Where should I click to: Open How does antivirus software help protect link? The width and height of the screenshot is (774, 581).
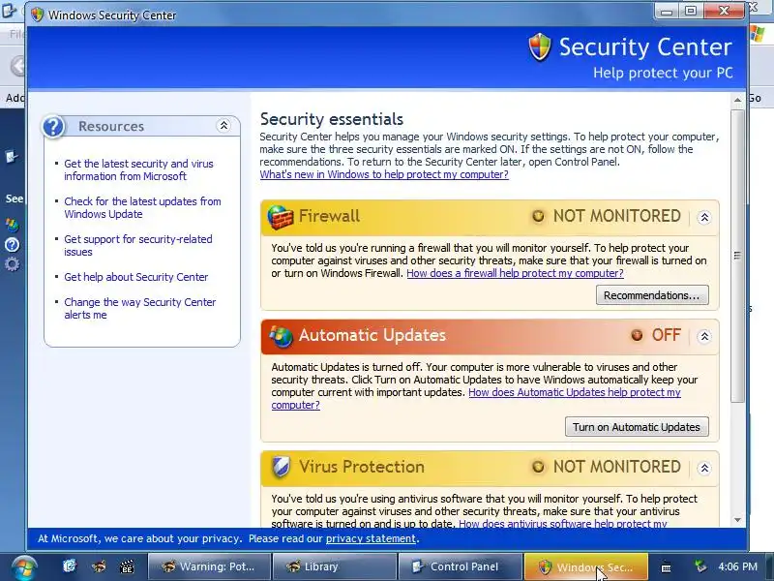pyautogui.click(x=563, y=523)
